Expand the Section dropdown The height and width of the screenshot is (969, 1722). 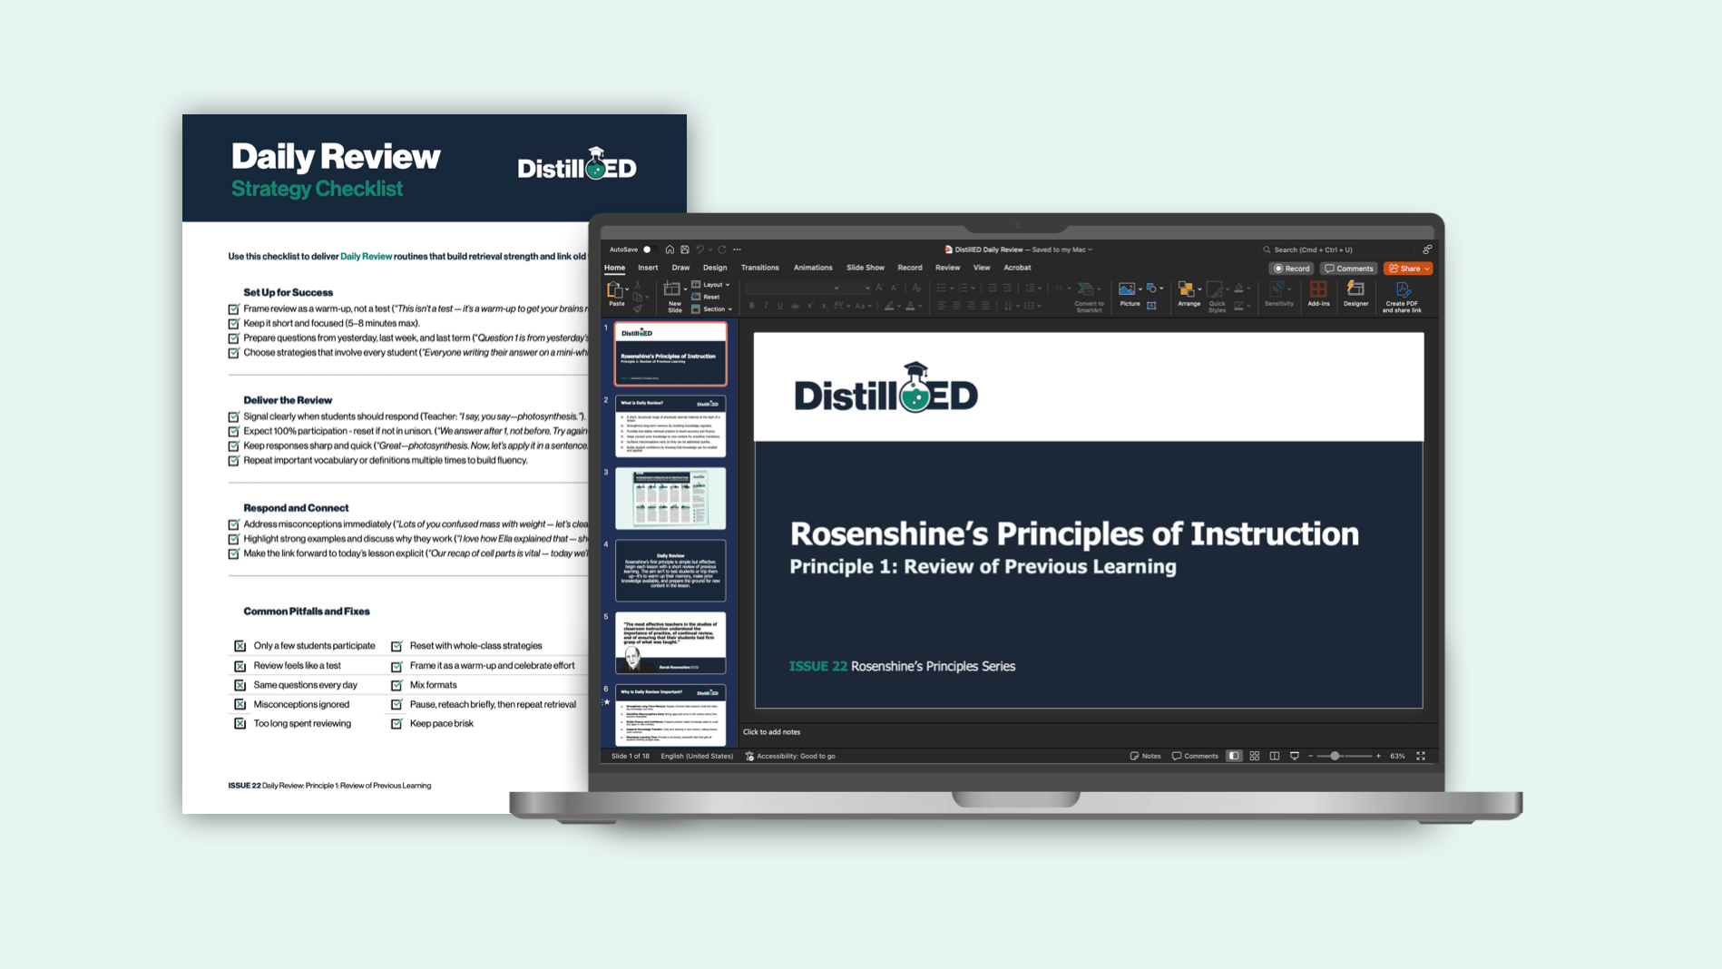pos(711,309)
